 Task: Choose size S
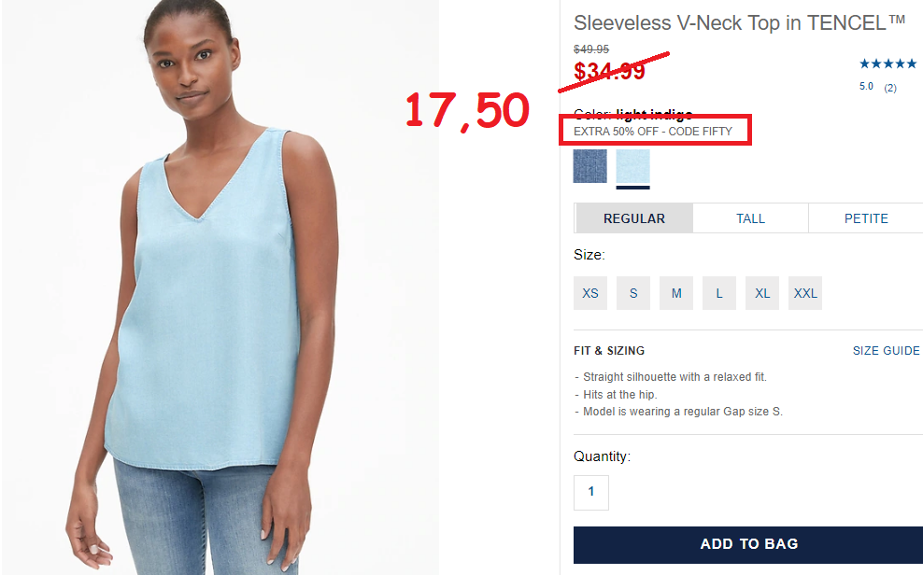[x=633, y=293]
